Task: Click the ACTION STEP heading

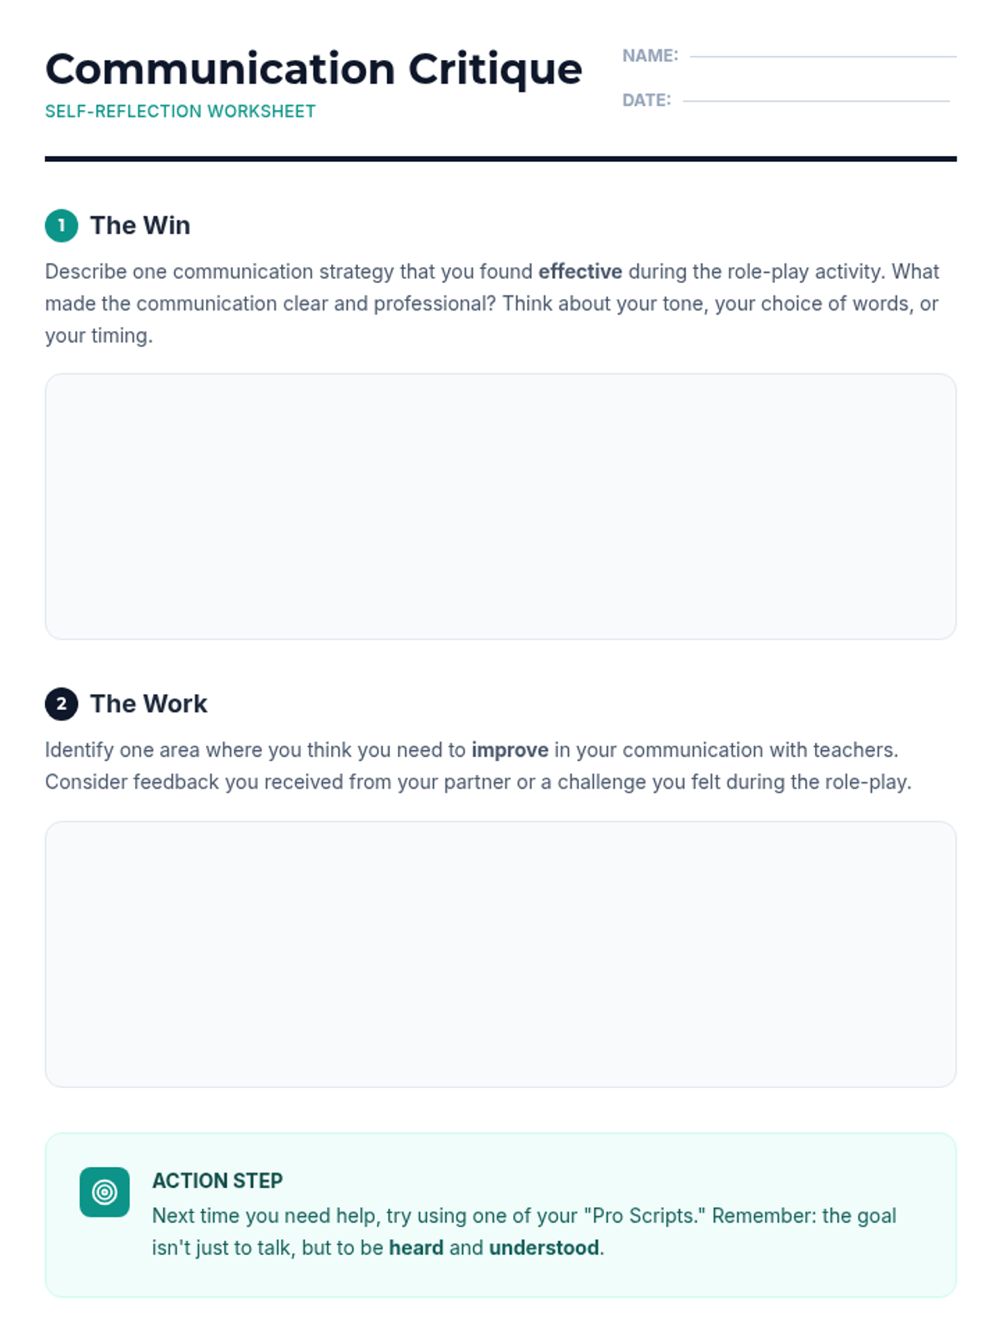Action: (x=217, y=1181)
